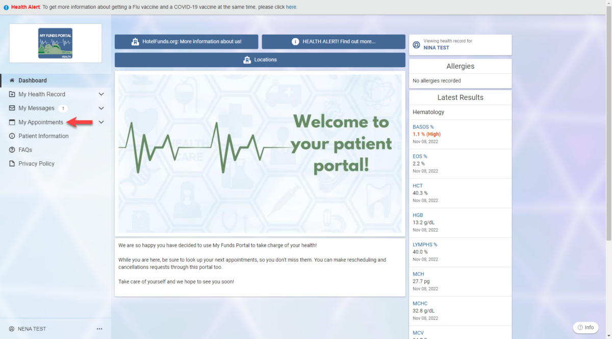
Task: Click 'HEALTH ALERT! Find out more...' button
Action: [334, 42]
